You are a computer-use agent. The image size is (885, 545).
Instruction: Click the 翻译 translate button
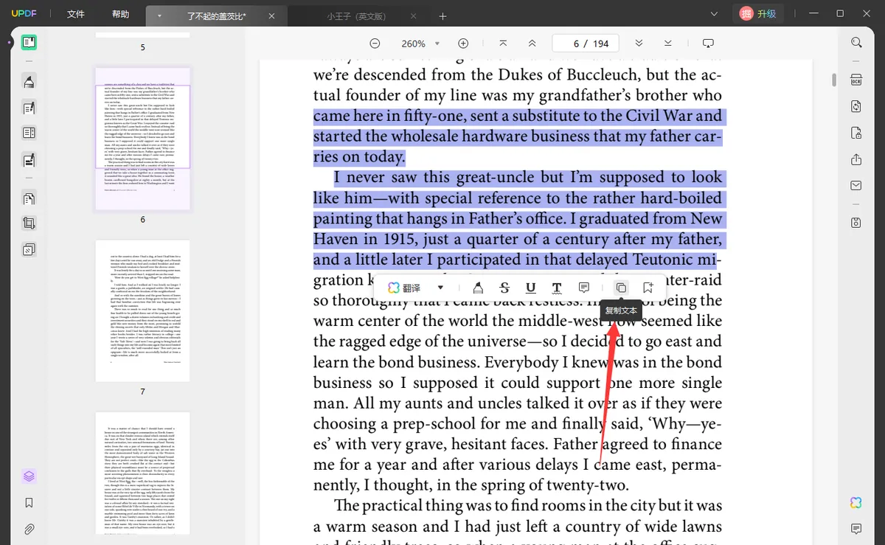point(404,288)
